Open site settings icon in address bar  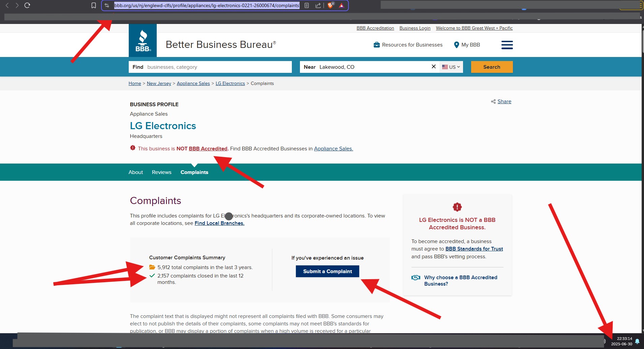[107, 5]
